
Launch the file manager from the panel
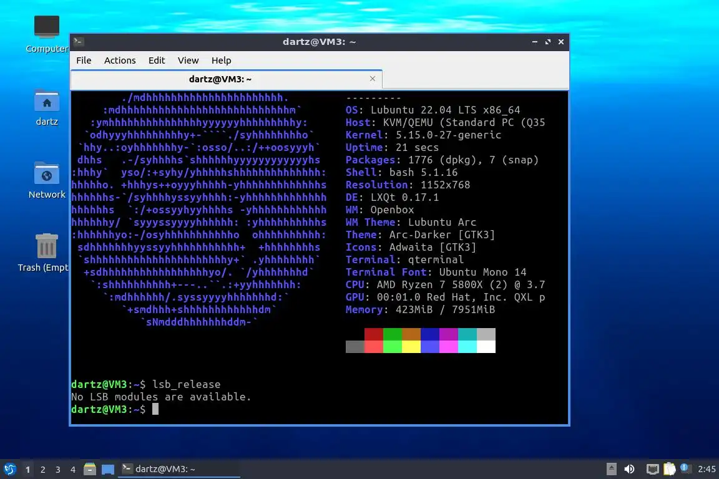[90, 469]
